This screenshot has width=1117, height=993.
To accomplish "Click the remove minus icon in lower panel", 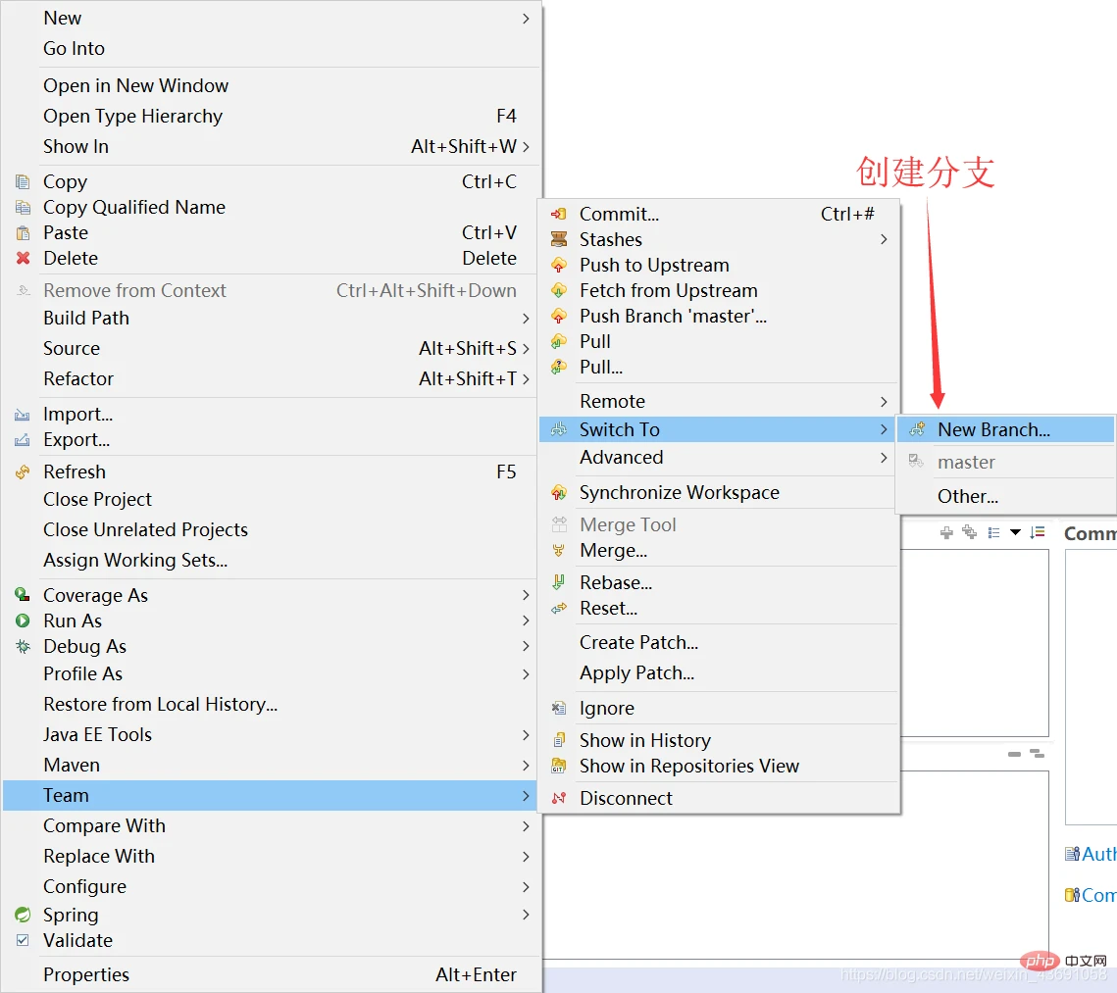I will point(1014,754).
